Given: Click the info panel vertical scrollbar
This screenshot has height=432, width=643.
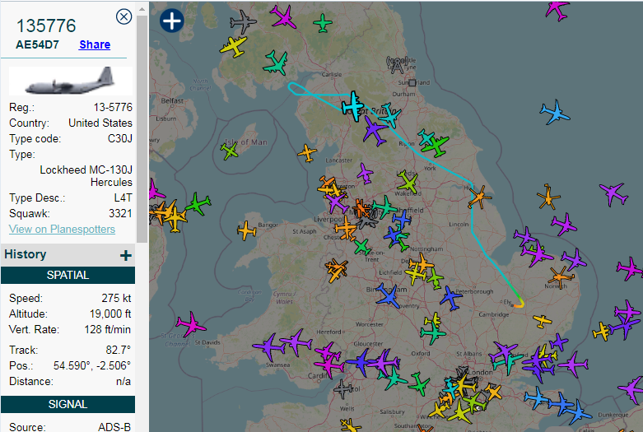Looking at the screenshot, I should [142, 129].
